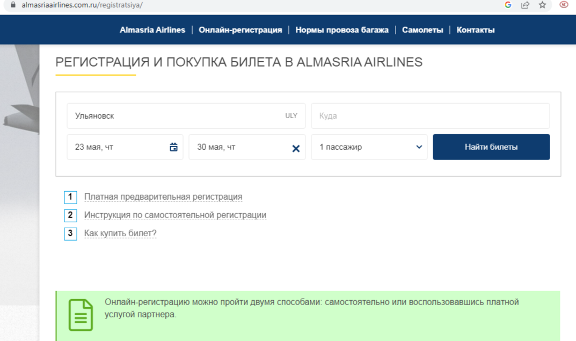
Task: Open the departure date calendar icon
Action: pyautogui.click(x=173, y=147)
